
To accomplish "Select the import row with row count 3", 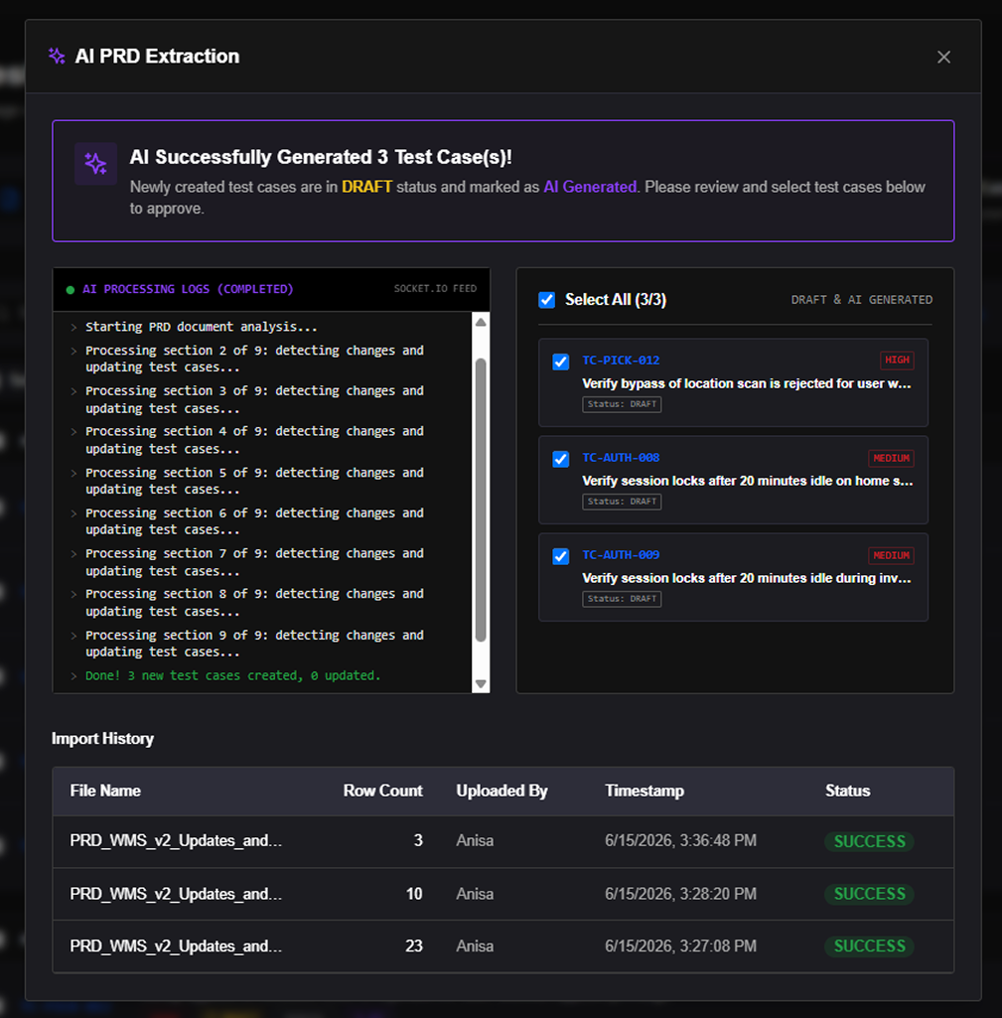I will pyautogui.click(x=502, y=841).
